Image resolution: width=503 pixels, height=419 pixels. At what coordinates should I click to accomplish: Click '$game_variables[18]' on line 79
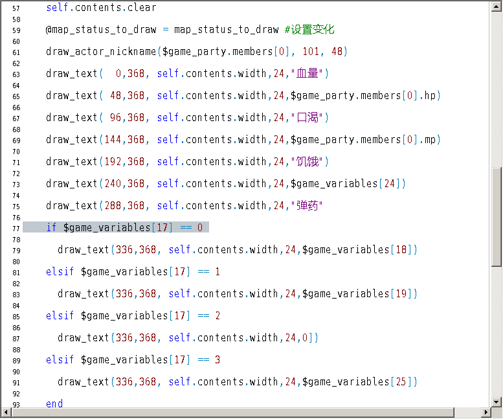(x=357, y=249)
